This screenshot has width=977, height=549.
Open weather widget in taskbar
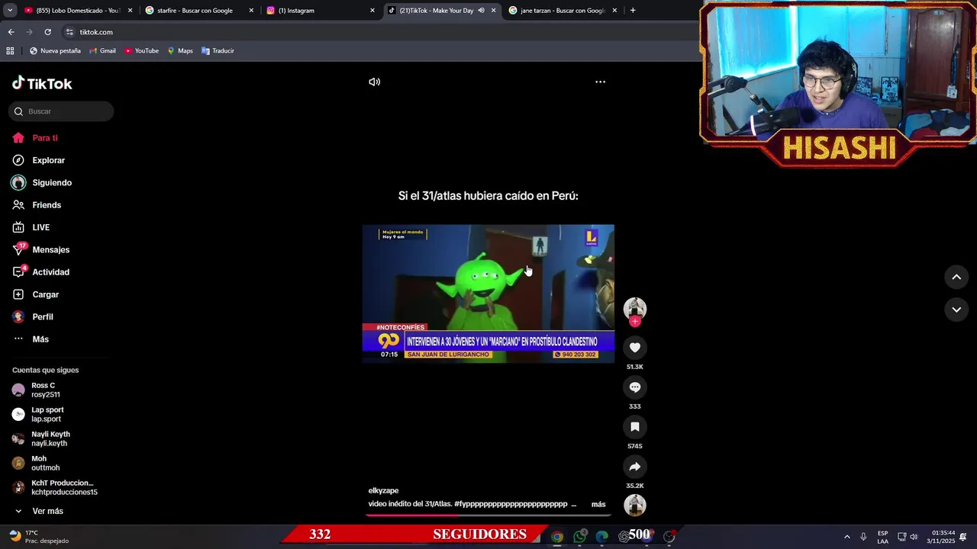(38, 536)
